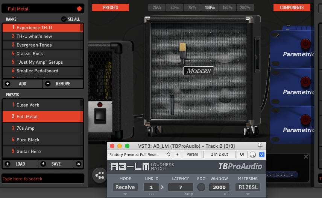
Task: Click the X icon next to SAVE
Action: pyautogui.click(x=79, y=164)
